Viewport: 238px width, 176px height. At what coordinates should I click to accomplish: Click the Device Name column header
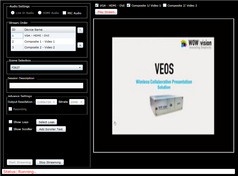(x=49, y=30)
